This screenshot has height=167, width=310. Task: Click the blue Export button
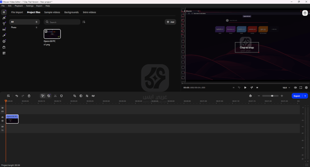click(x=296, y=96)
